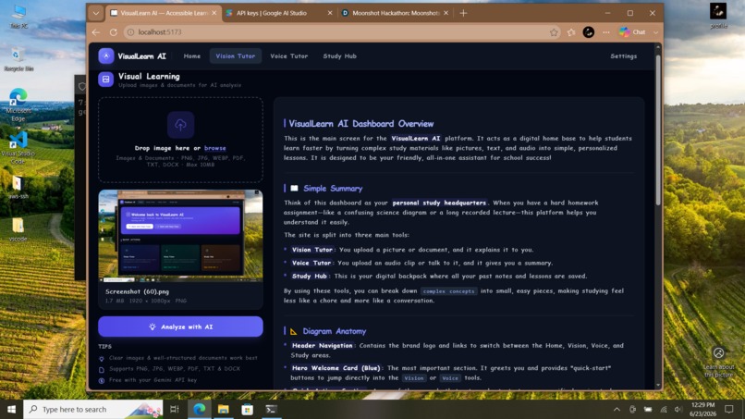Select the Vision Tutor nav item
The width and height of the screenshot is (745, 419).
pyautogui.click(x=235, y=56)
